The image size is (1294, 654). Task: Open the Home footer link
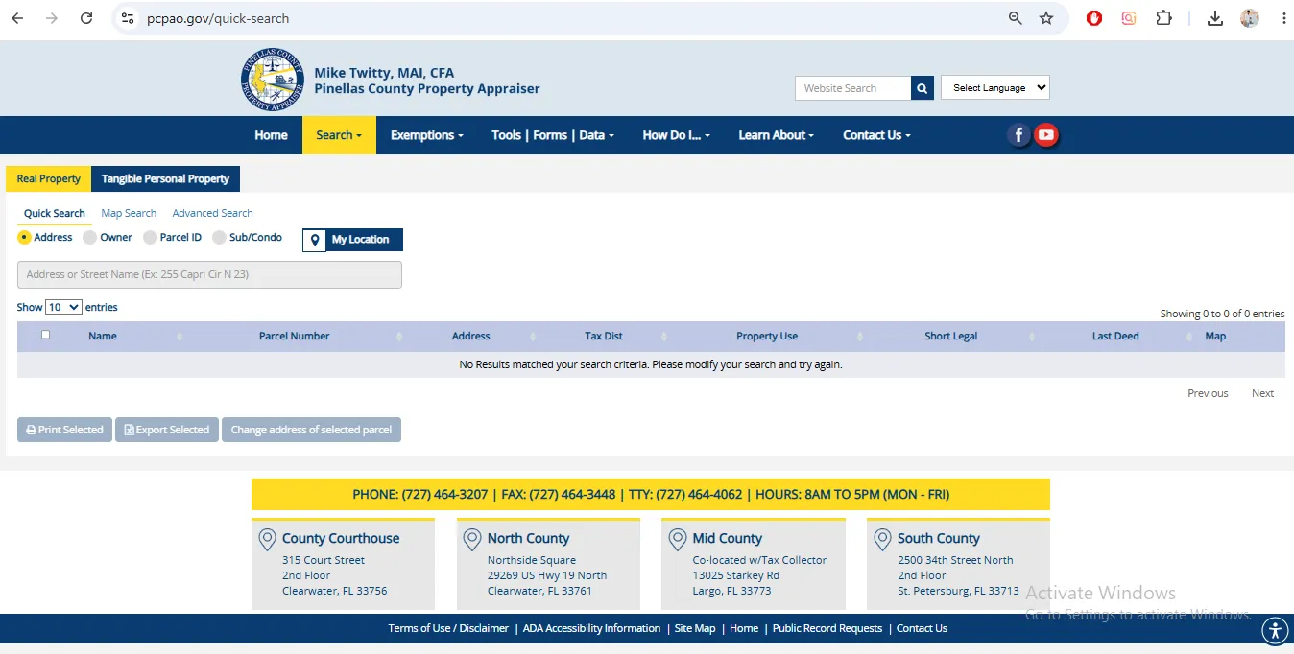744,628
